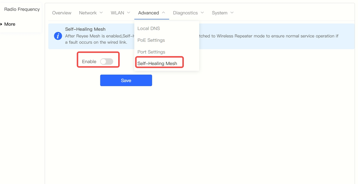Viewport: 358px width, 184px height.
Task: Expand the System dropdown chevron
Action: (x=232, y=13)
